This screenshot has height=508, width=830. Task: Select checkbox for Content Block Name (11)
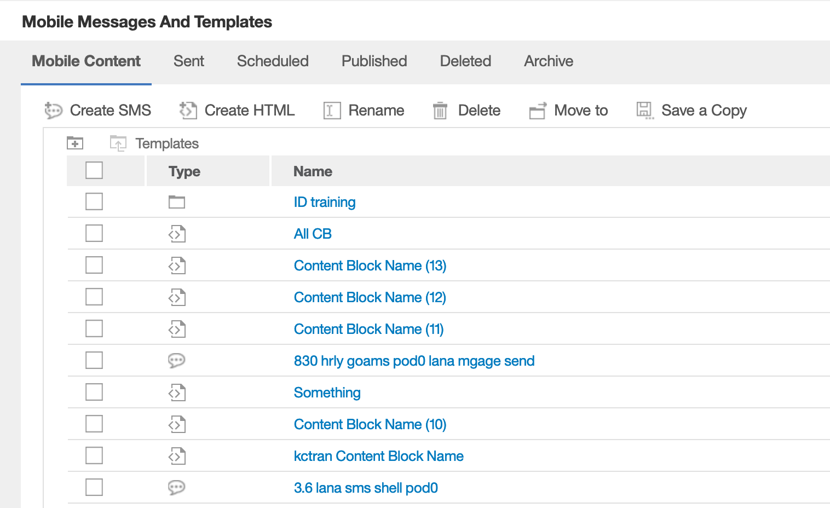[x=94, y=328]
